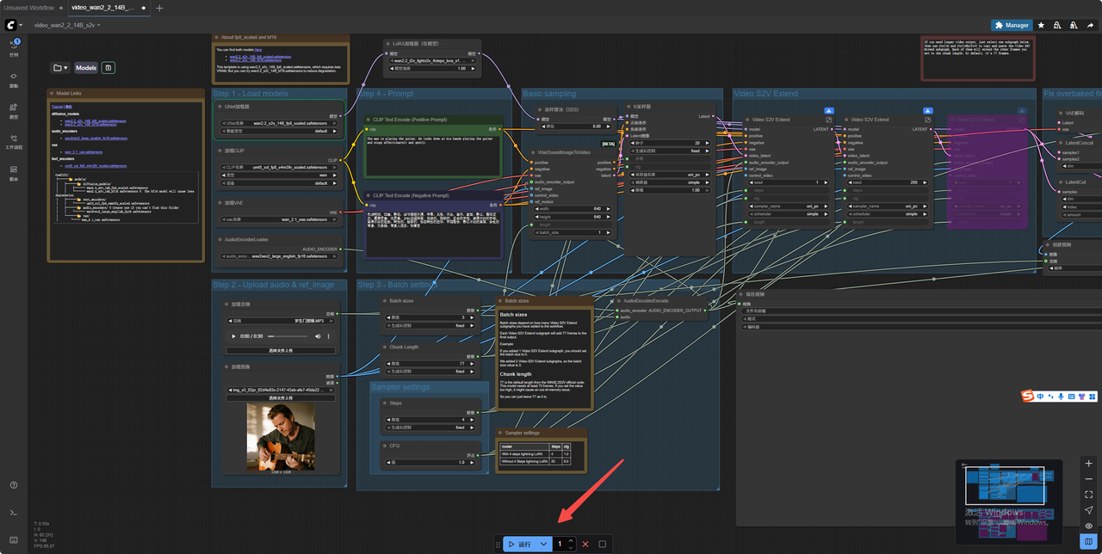
Task: Open the queue sidebar icon with badge 1
Action: 14,47
